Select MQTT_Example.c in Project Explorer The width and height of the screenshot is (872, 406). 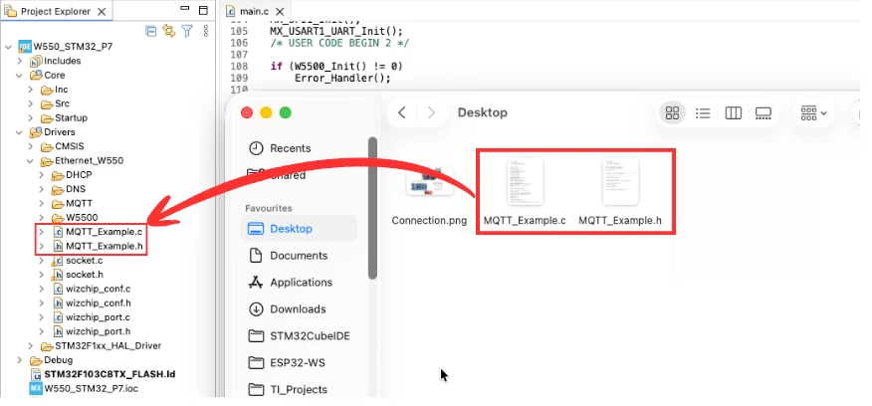coord(104,232)
